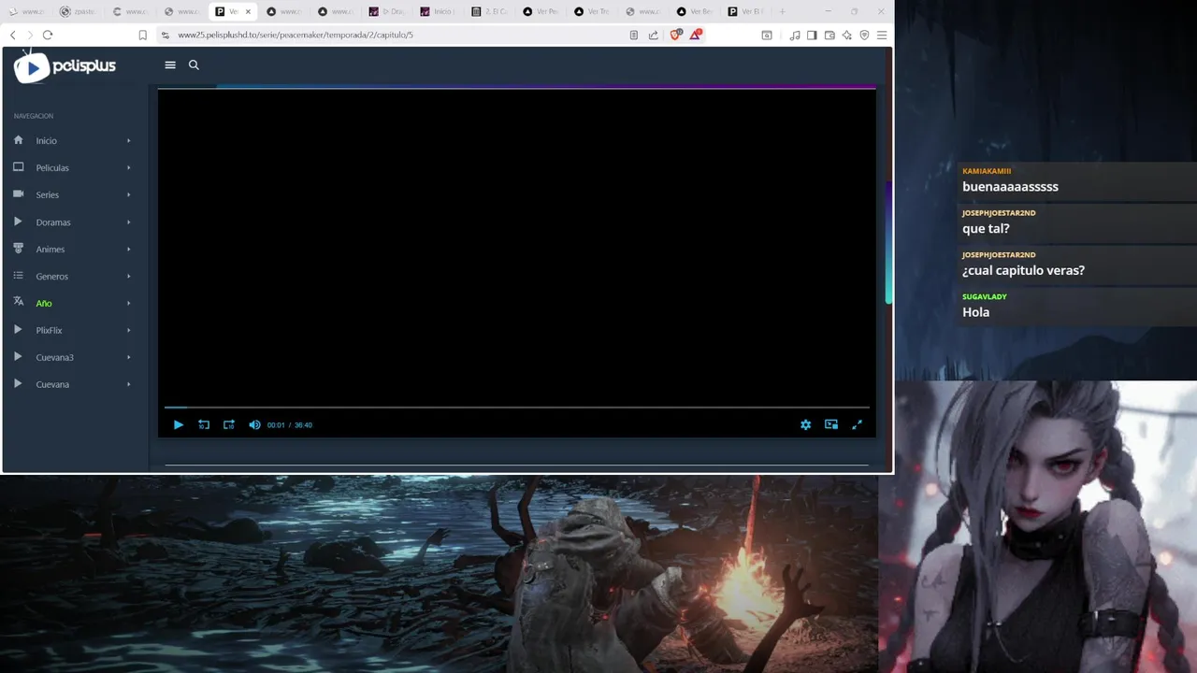The height and width of the screenshot is (673, 1197).
Task: Open the browser wallet icon
Action: (829, 35)
